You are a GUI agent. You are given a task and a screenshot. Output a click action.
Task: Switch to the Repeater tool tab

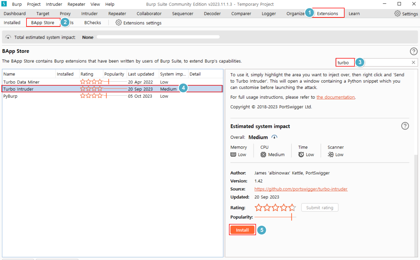(x=117, y=14)
